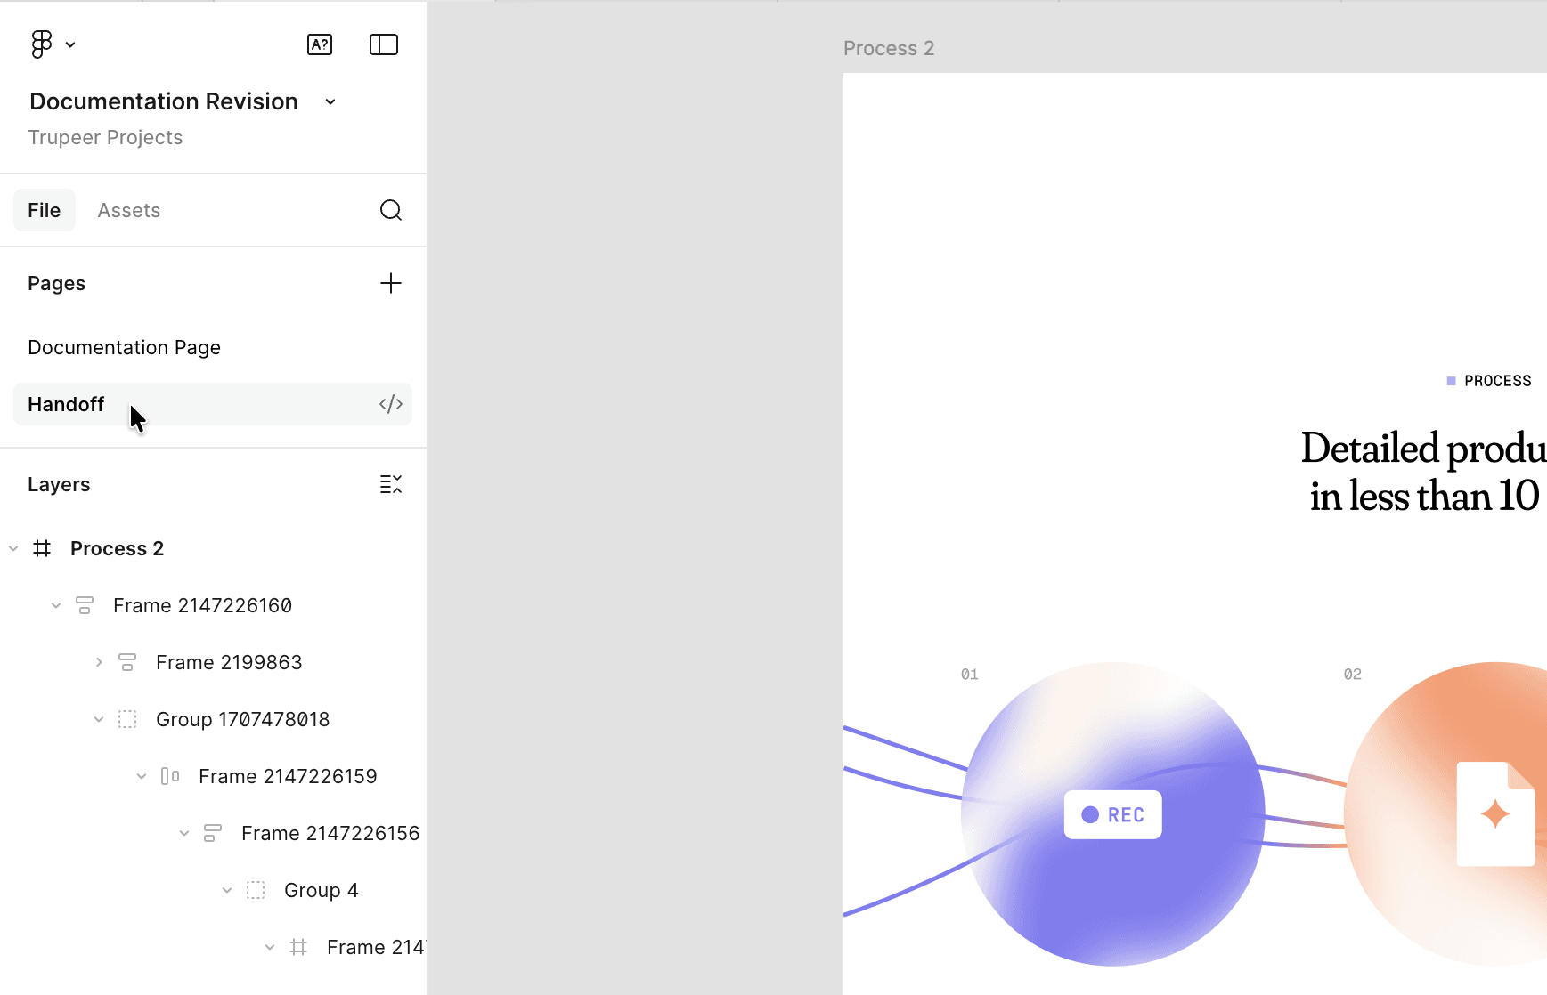Select Frame 2147226156 in layers
Viewport: 1547px width, 995px height.
click(330, 832)
